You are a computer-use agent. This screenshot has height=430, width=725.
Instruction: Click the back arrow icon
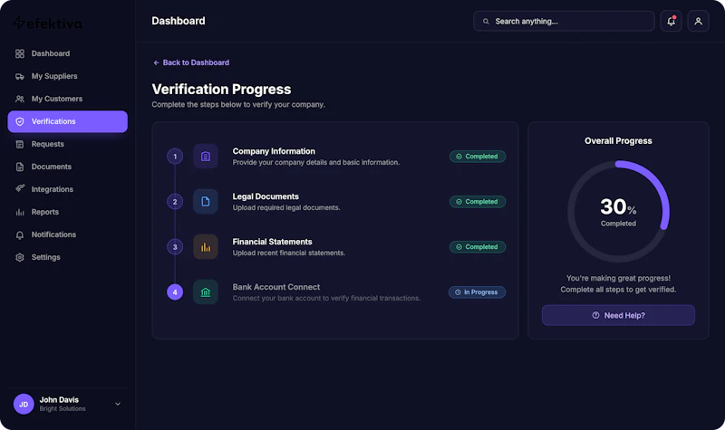tap(156, 62)
